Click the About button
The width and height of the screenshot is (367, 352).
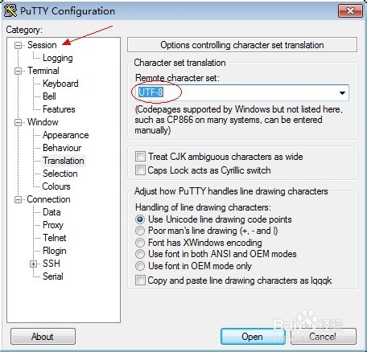click(x=43, y=337)
